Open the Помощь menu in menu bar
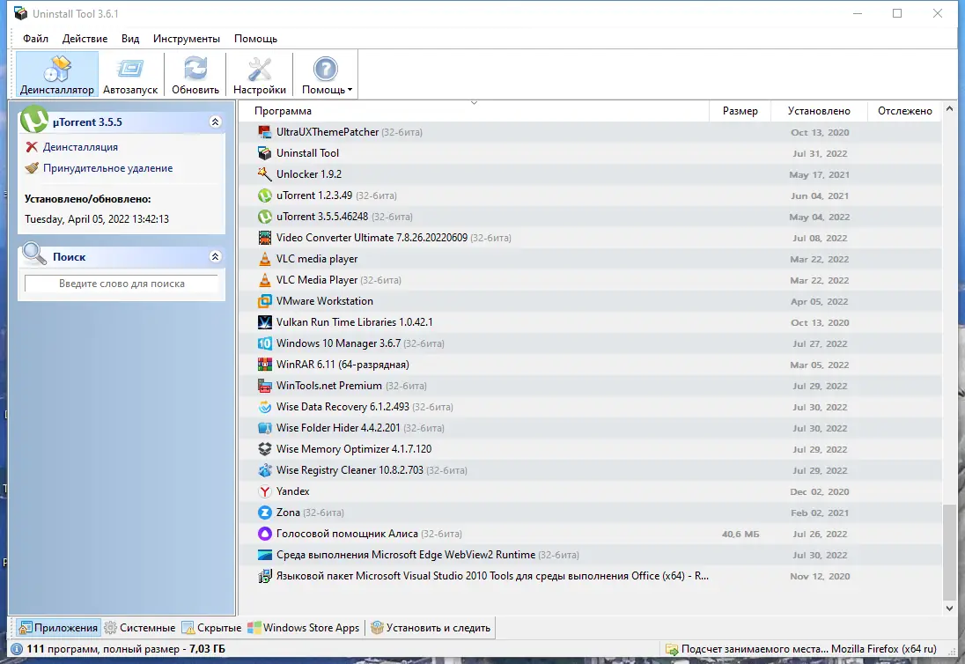Viewport: 965px width, 664px height. [255, 38]
